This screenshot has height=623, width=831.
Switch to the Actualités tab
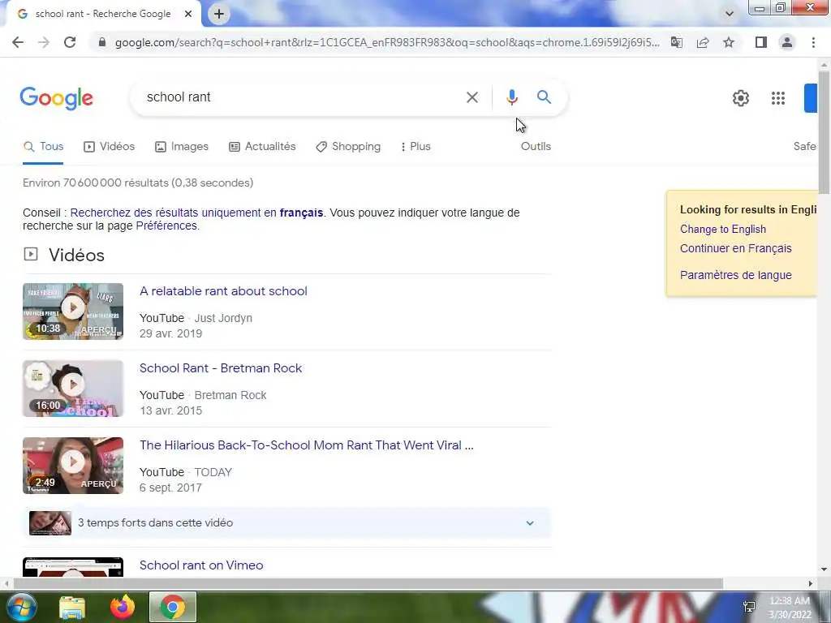262,147
